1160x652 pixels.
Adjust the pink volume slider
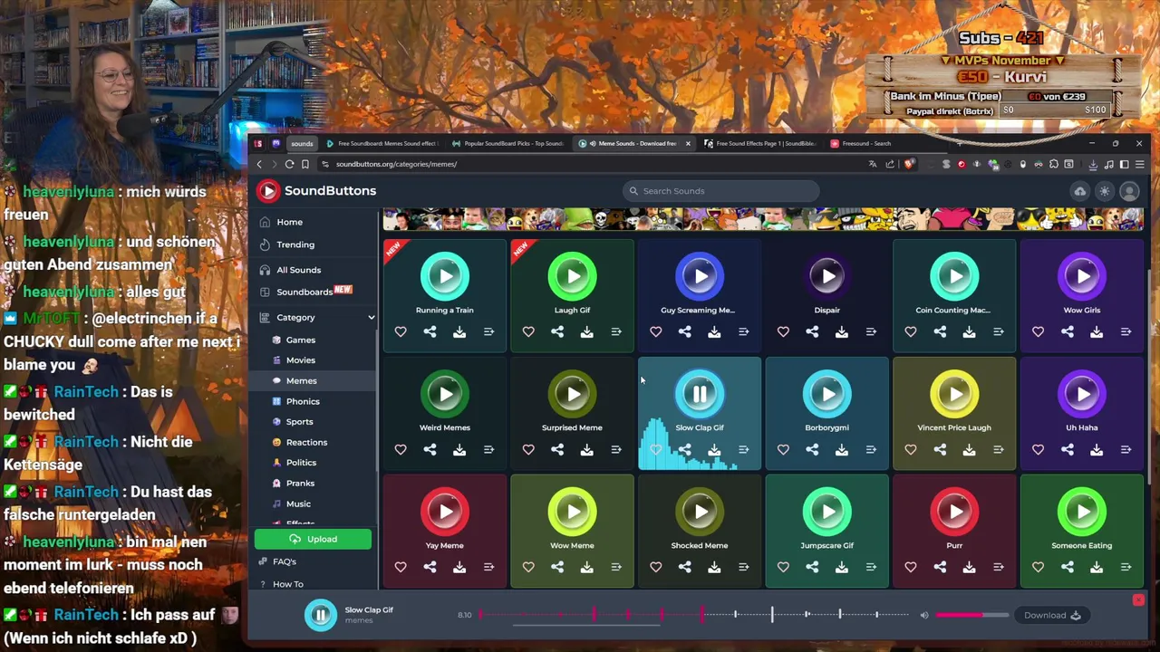[x=971, y=615]
